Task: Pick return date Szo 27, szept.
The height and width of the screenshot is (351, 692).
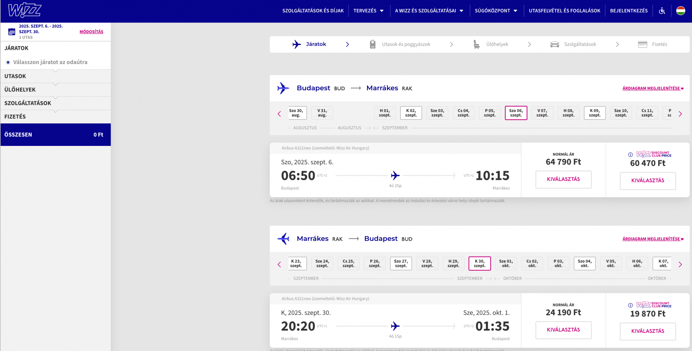Action: tap(401, 264)
